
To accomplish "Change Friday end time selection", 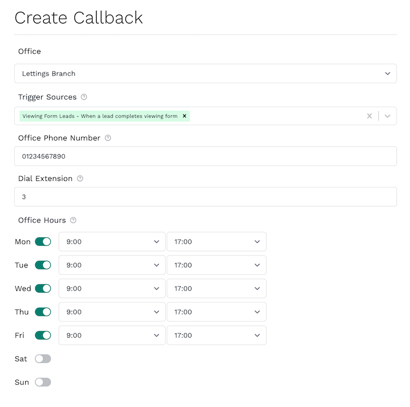I will pos(216,336).
